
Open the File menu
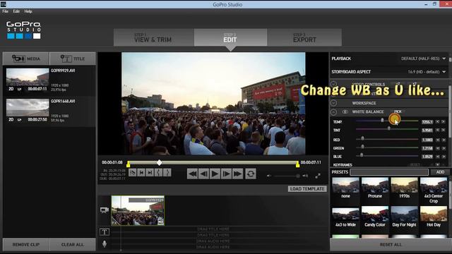(x=5, y=11)
